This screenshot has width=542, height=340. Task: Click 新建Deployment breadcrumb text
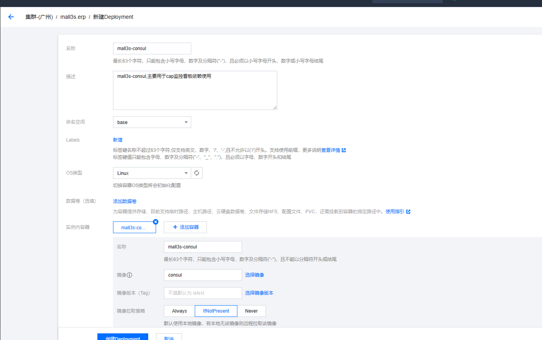[x=113, y=17]
